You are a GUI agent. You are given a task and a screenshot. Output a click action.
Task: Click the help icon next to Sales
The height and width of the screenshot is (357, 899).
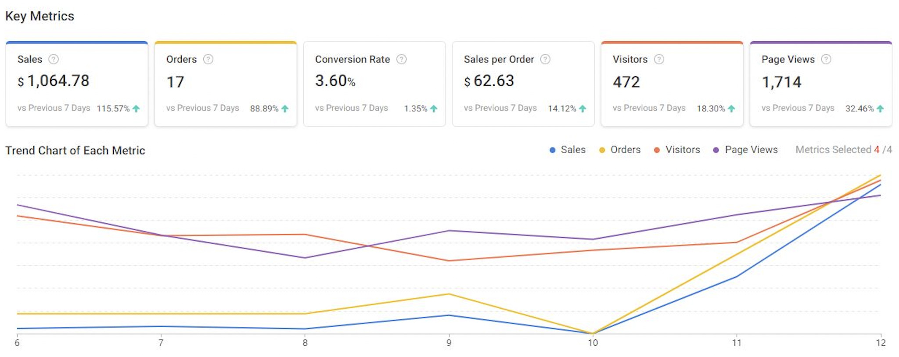pos(54,59)
